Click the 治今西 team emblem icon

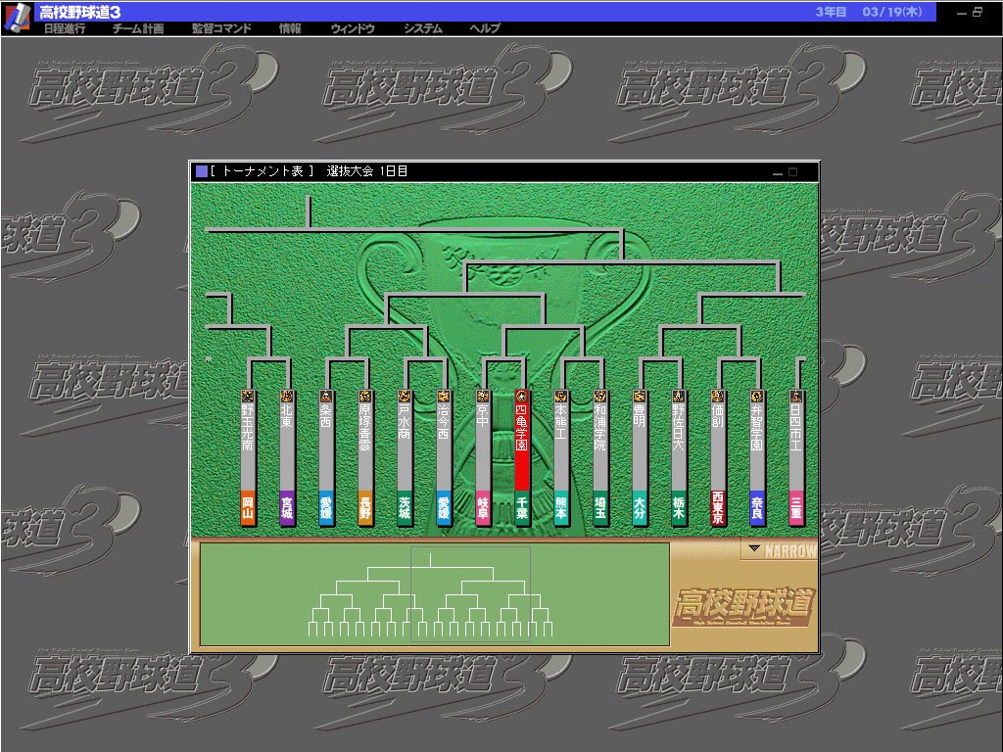[444, 396]
